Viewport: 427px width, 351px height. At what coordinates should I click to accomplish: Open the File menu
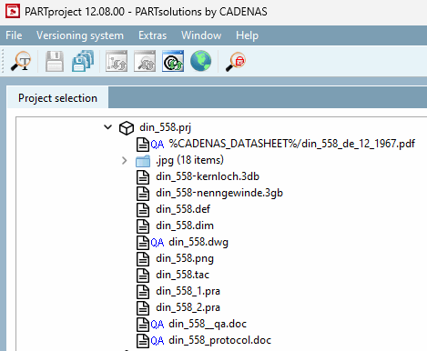14,35
